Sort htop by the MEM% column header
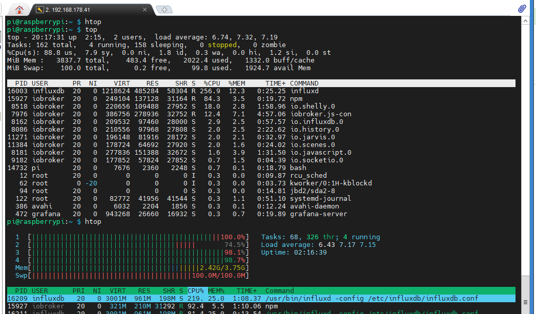 (x=217, y=290)
